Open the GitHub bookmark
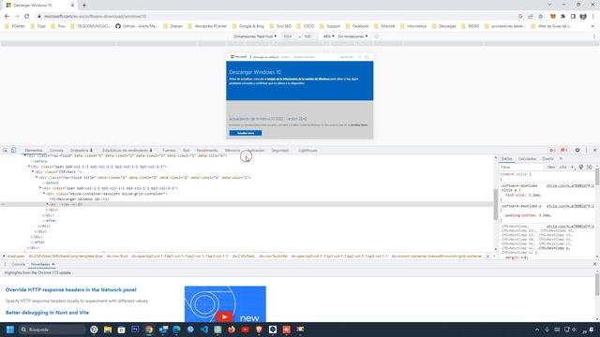This screenshot has width=600, height=337. (x=137, y=26)
